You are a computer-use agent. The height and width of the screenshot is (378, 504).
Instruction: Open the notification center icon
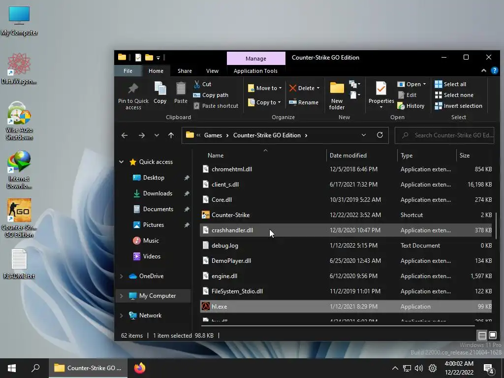tap(489, 368)
